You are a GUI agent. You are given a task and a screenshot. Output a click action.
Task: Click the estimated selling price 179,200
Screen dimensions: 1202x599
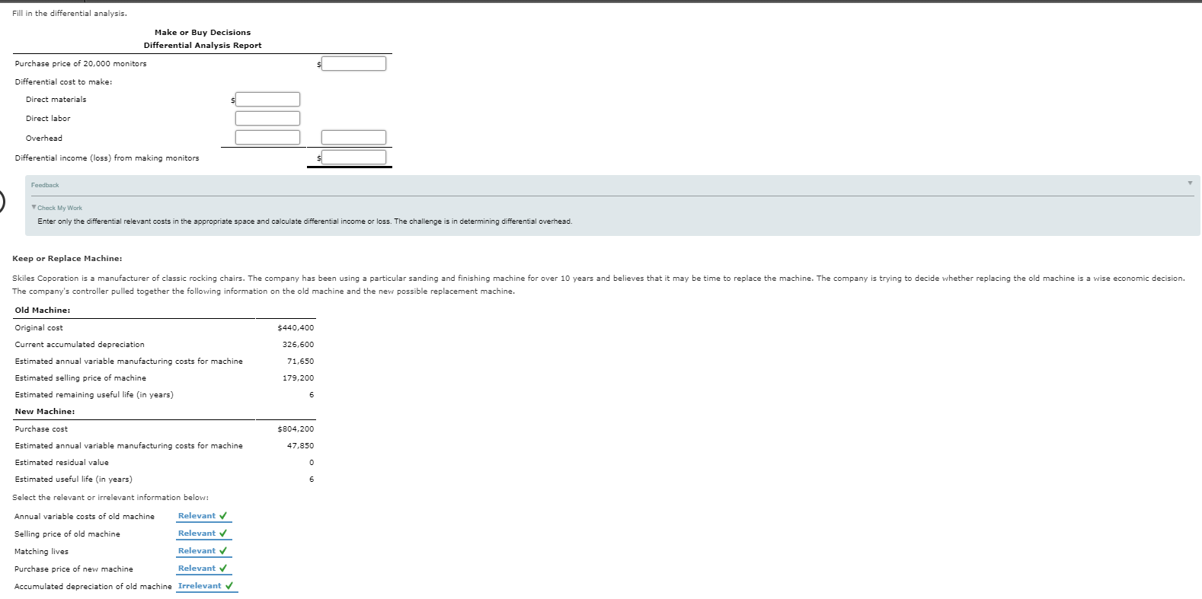point(298,378)
